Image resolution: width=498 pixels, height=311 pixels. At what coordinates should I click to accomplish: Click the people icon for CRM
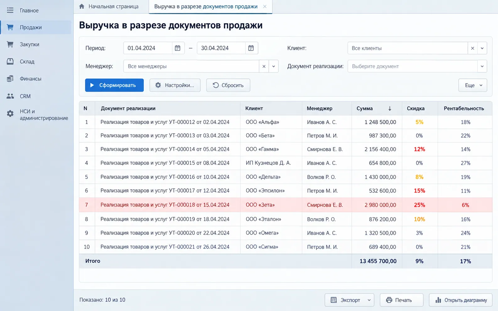[x=10, y=96]
